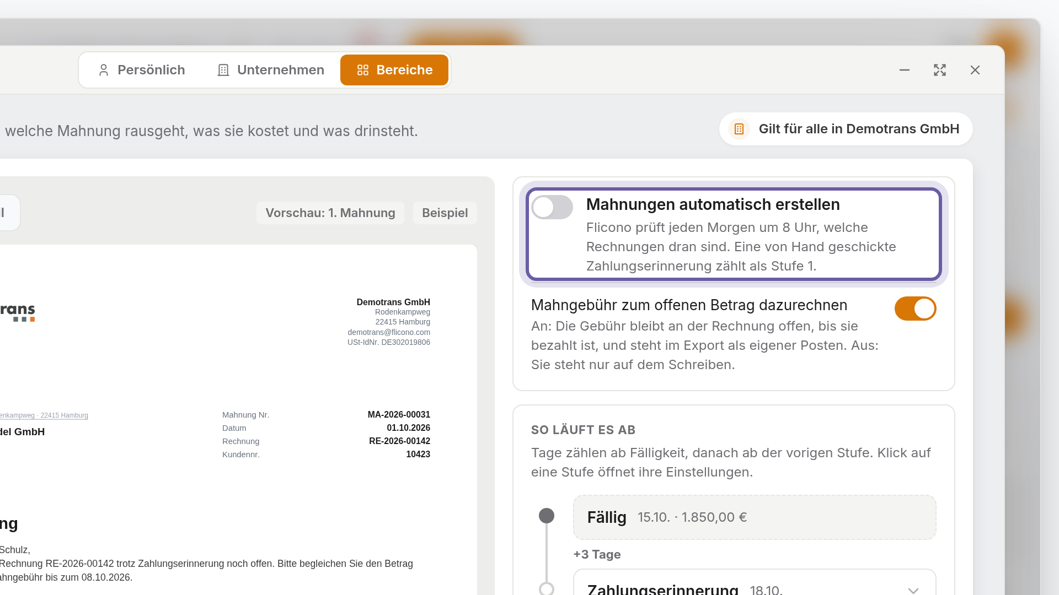
Task: Click the date '01.10.2026' in preview
Action: pyautogui.click(x=408, y=428)
